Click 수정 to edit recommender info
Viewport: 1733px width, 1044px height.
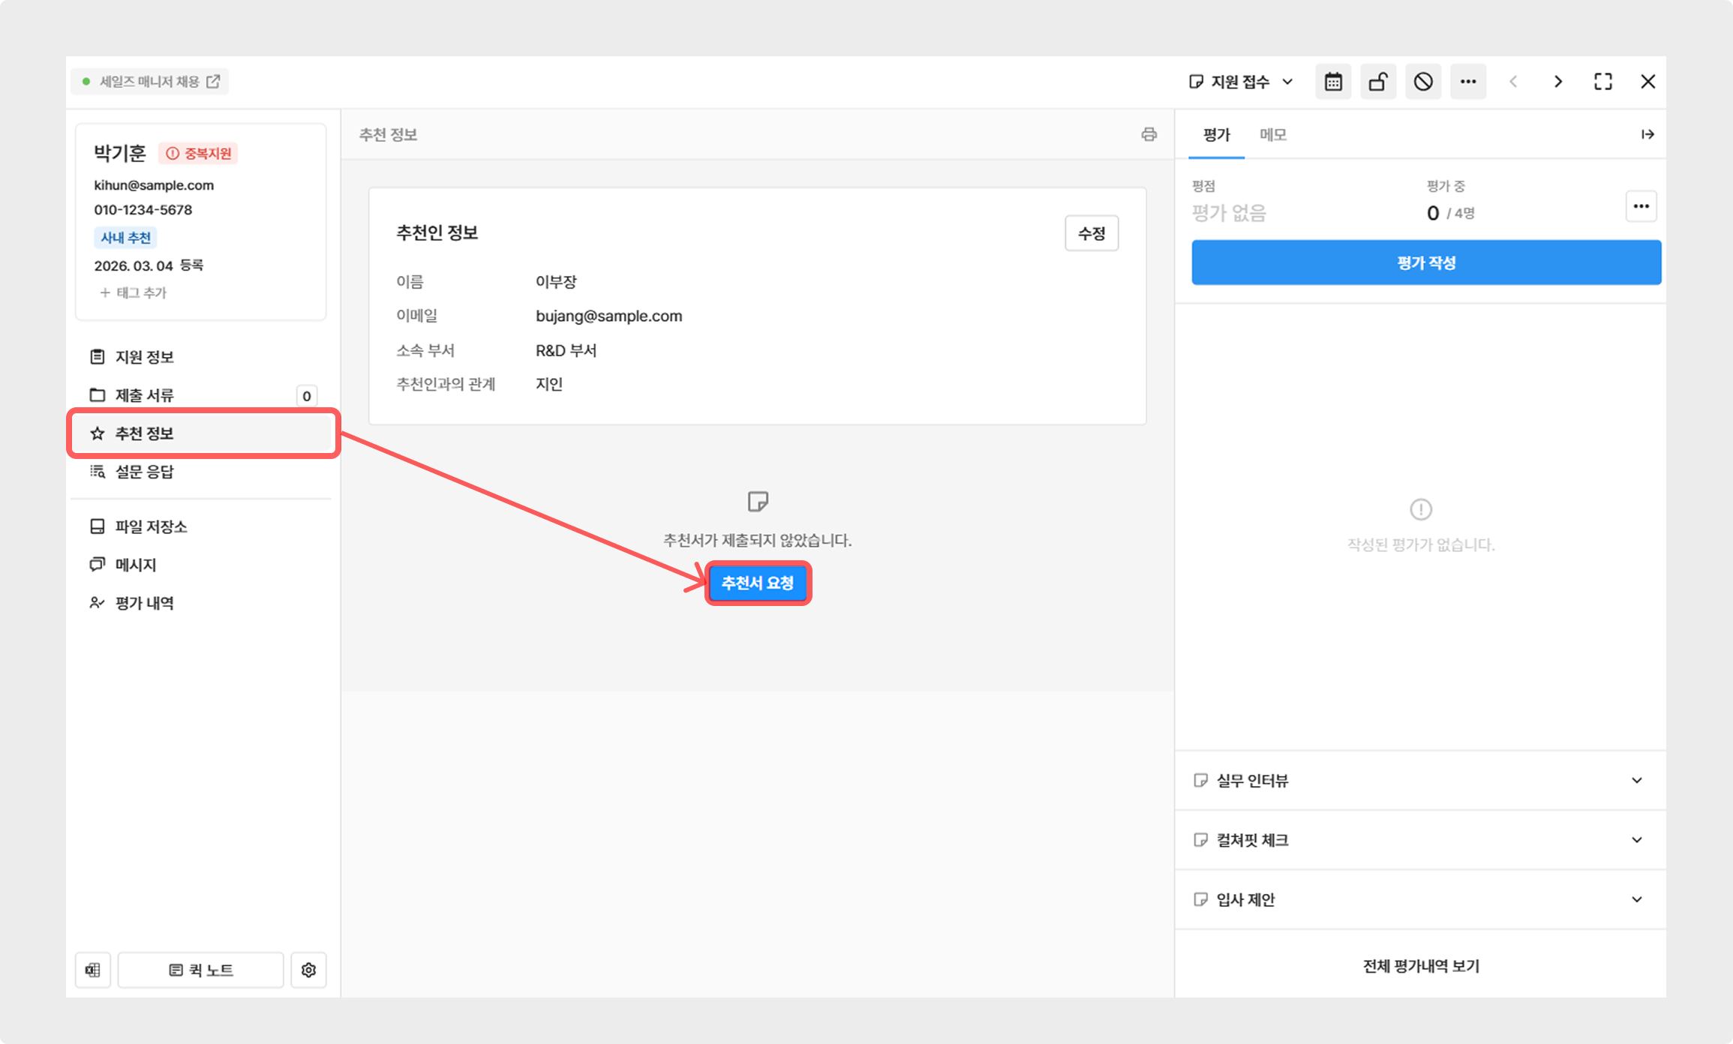(x=1092, y=233)
